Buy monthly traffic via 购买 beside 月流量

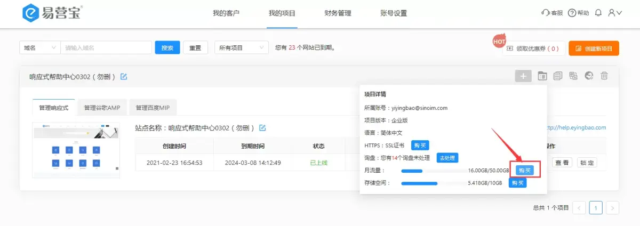pos(525,170)
